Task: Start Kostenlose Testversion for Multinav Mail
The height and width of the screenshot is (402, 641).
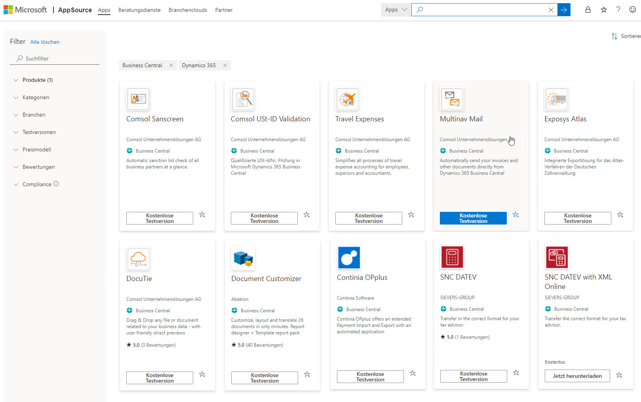Action: [x=473, y=218]
